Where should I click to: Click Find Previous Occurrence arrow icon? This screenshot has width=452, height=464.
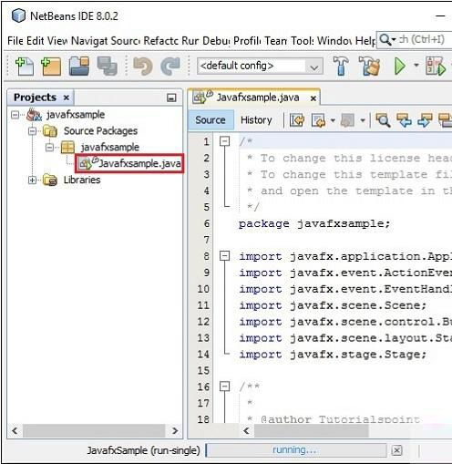pos(405,120)
